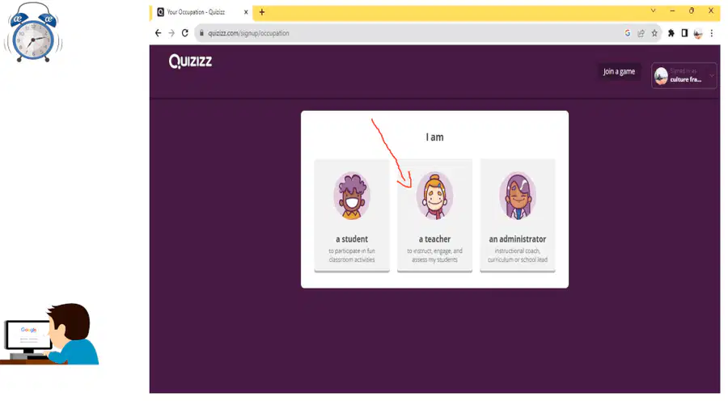Image resolution: width=728 pixels, height=409 pixels.
Task: Open the tab search chevron
Action: (654, 11)
